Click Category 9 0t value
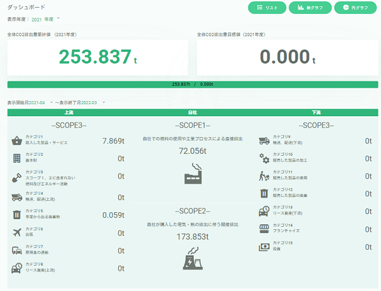381x291 pixels. click(x=368, y=141)
